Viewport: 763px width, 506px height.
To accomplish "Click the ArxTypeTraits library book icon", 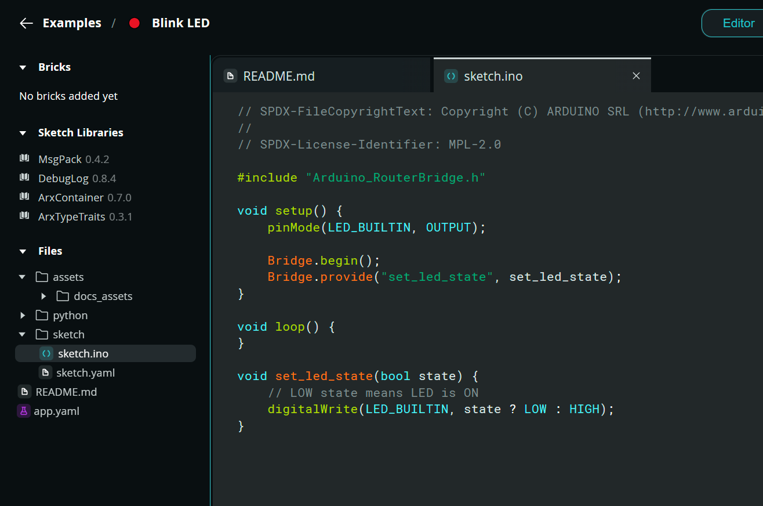I will pos(24,216).
